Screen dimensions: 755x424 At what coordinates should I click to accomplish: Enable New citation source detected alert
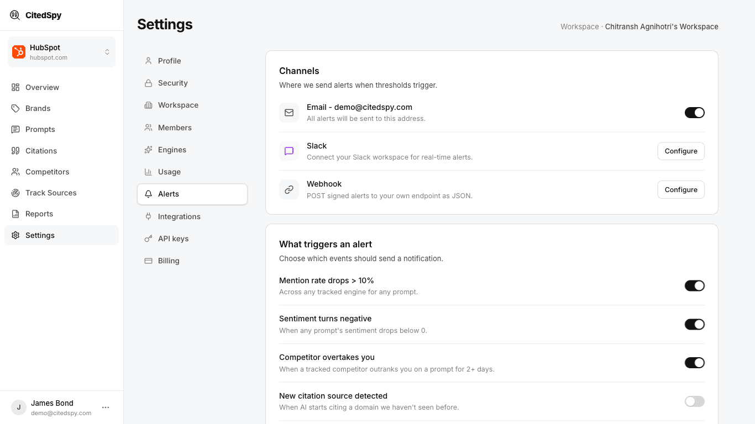[x=695, y=401]
